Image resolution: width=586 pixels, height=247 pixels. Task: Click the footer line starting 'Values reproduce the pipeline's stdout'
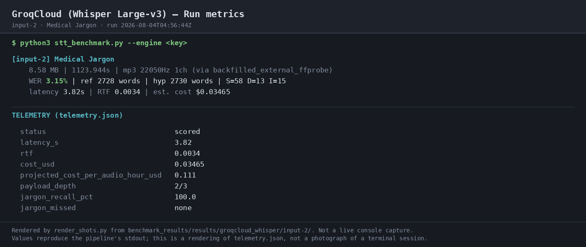(220, 239)
